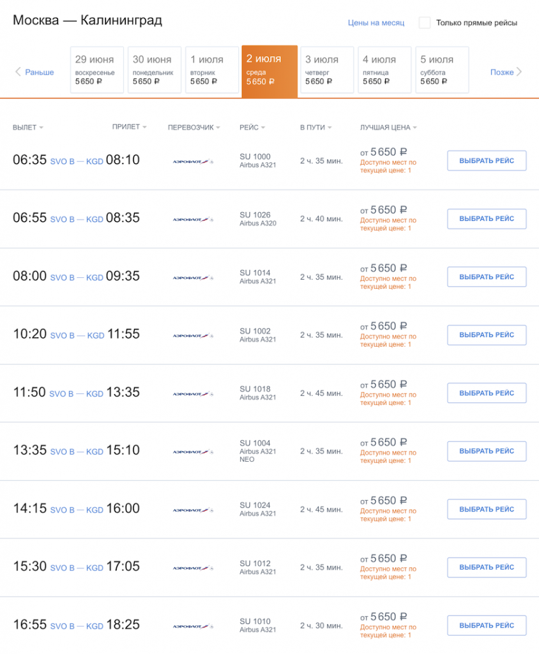The image size is (539, 654).
Task: Choose flight SU 1000 with Выбрать рейс
Action: 487,161
